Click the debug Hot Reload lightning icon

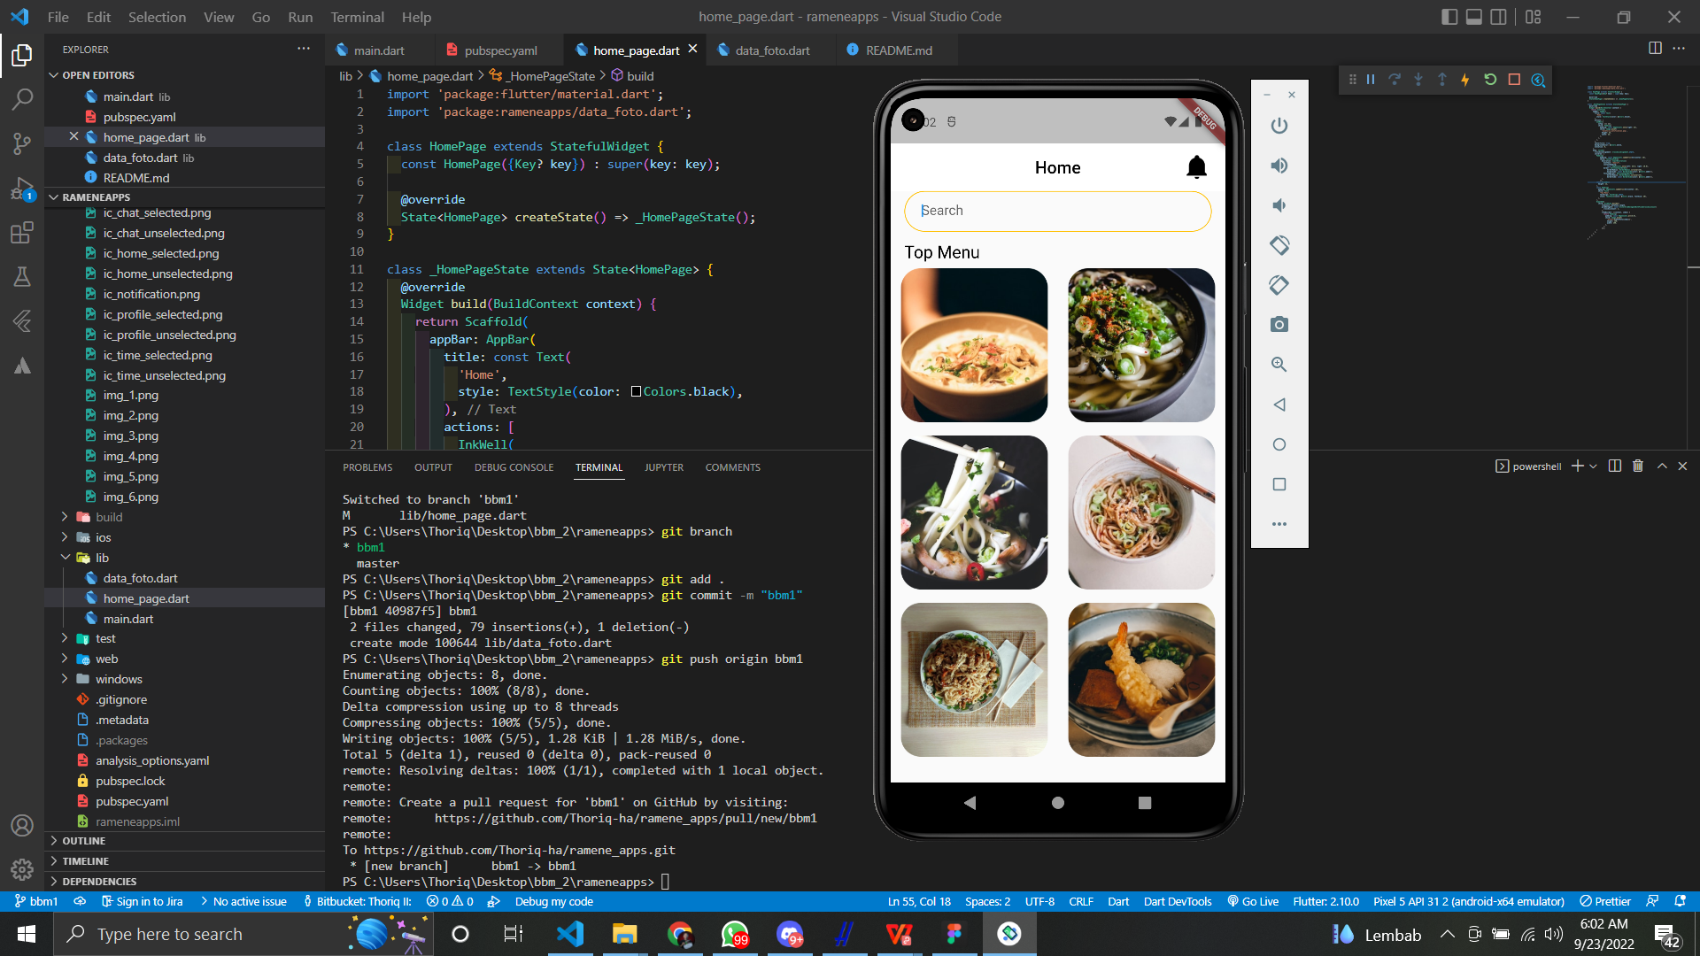(1465, 80)
